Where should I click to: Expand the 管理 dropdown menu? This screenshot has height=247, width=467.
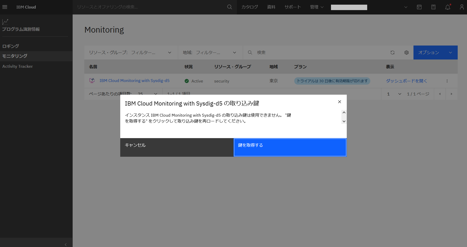click(317, 7)
